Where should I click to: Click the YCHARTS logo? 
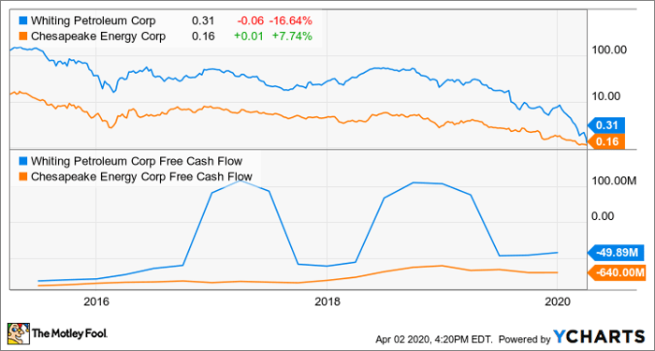(x=599, y=336)
